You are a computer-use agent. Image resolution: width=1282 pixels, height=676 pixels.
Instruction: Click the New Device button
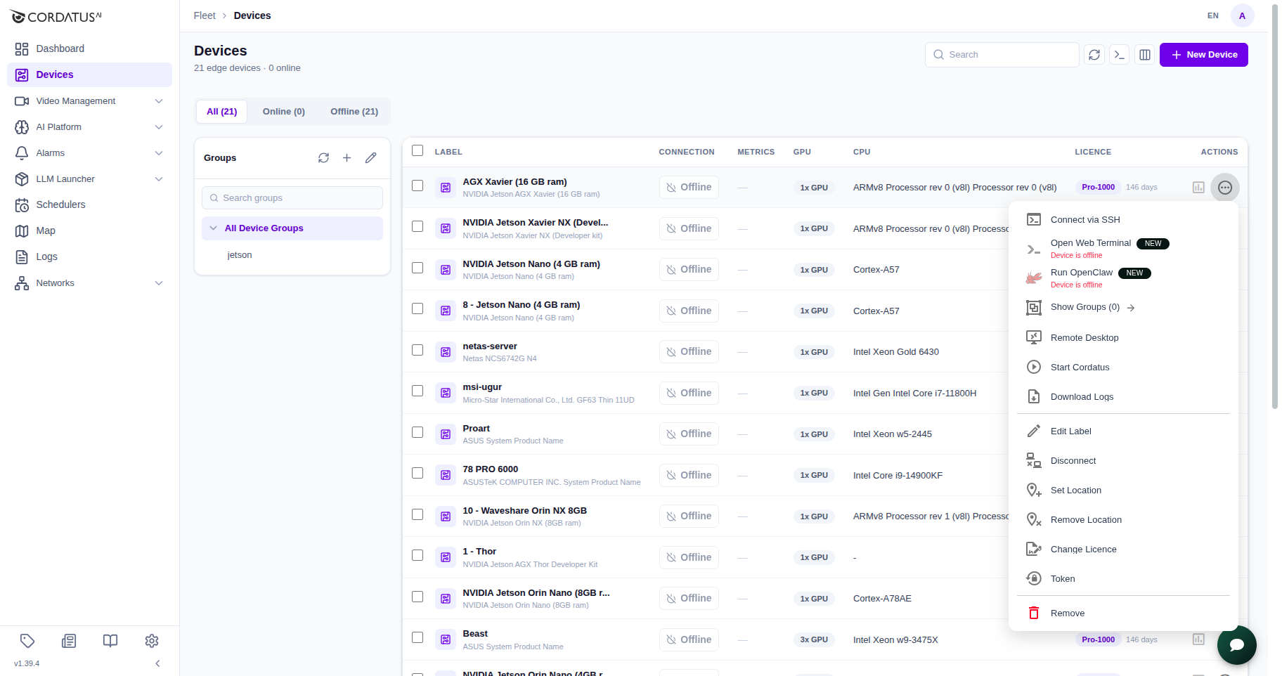point(1204,55)
